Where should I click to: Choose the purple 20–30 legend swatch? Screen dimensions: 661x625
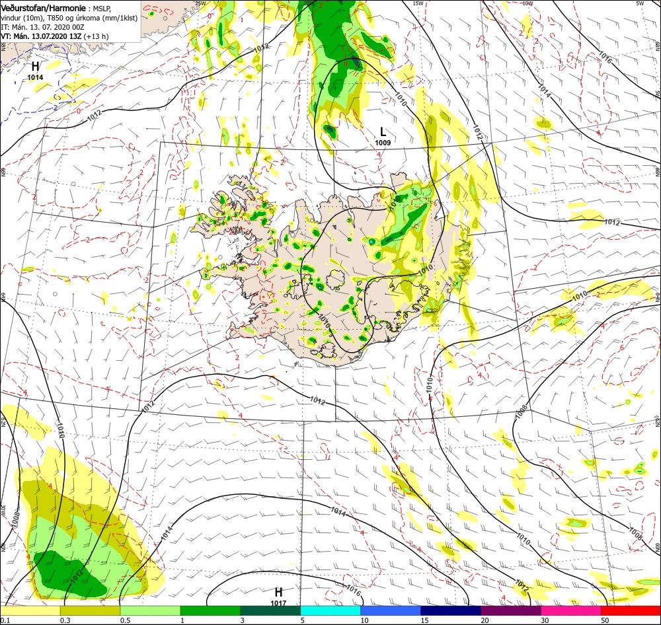(510, 610)
